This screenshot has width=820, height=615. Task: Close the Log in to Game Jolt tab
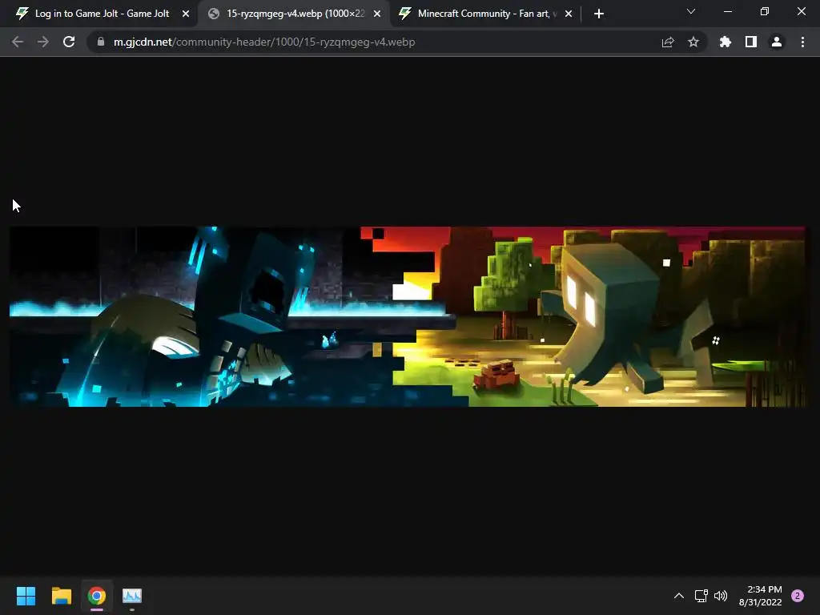click(x=186, y=14)
